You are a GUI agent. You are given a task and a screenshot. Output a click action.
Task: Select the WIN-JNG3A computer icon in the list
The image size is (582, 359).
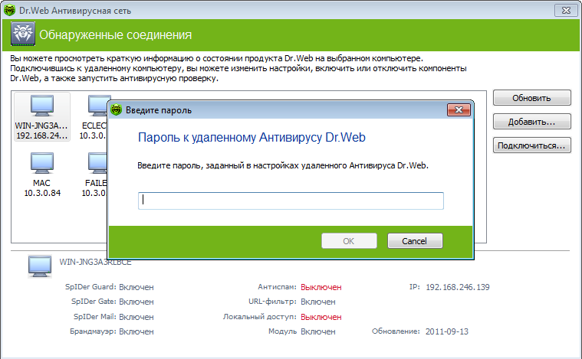tap(41, 107)
